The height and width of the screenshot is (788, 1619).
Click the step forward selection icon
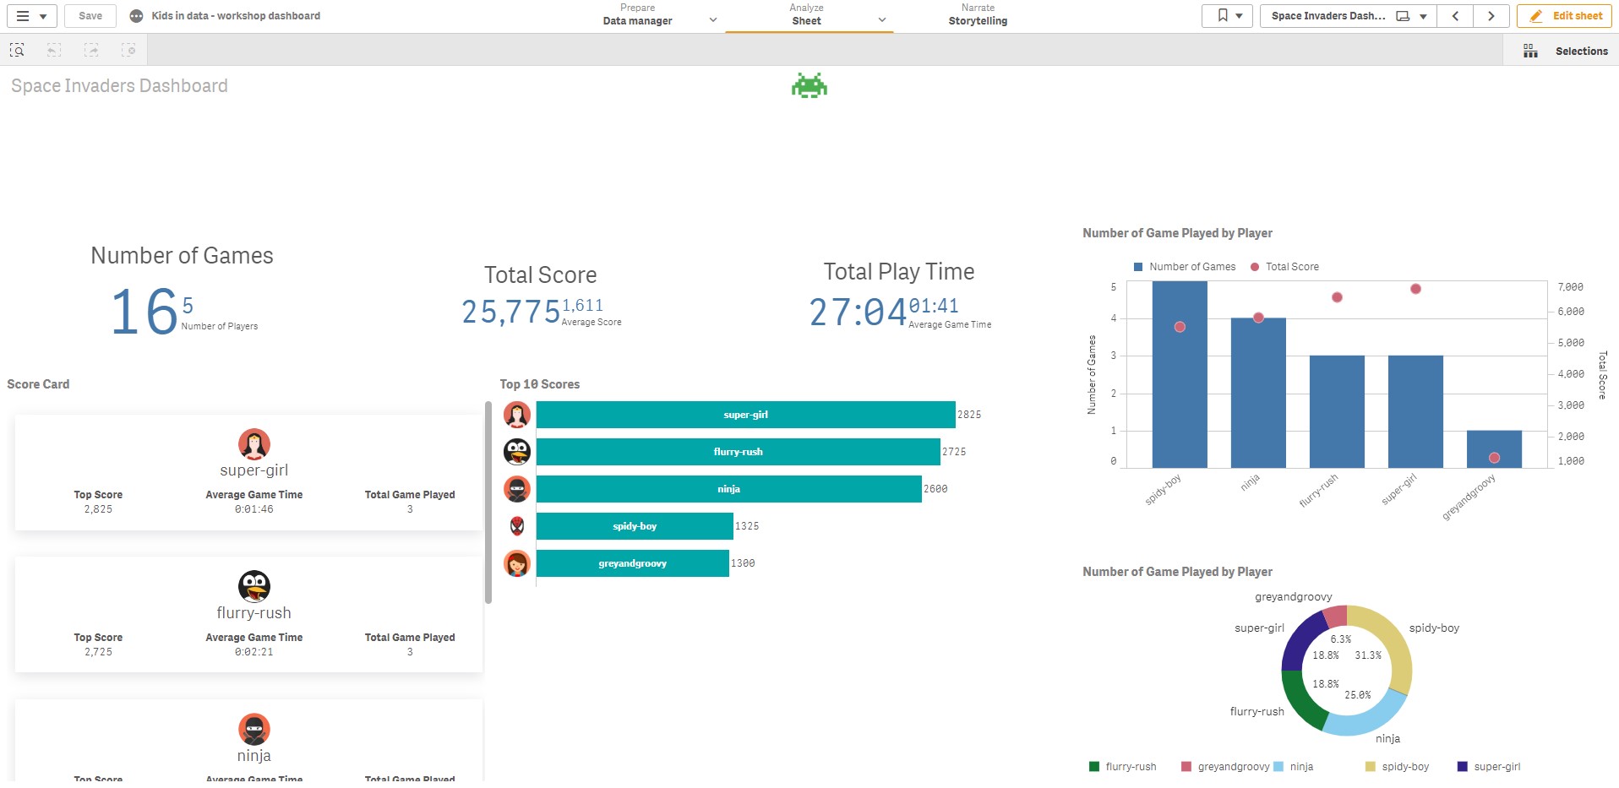[x=91, y=51]
